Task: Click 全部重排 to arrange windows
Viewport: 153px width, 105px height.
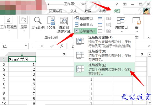Action: pos(84,25)
